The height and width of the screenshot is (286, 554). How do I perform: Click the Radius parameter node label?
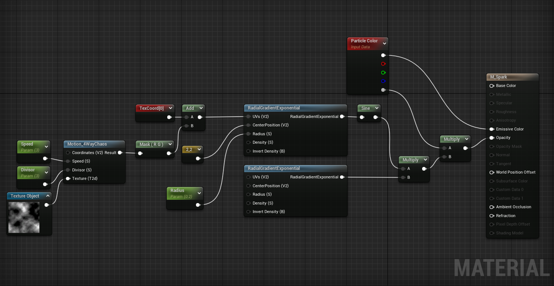point(177,191)
